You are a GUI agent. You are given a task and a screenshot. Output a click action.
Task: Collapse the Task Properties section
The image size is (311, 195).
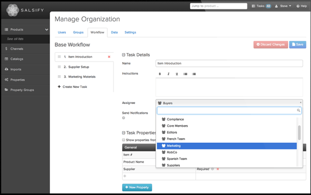(123, 132)
